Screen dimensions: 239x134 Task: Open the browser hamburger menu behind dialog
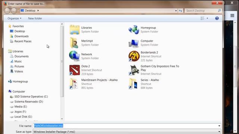232,16
